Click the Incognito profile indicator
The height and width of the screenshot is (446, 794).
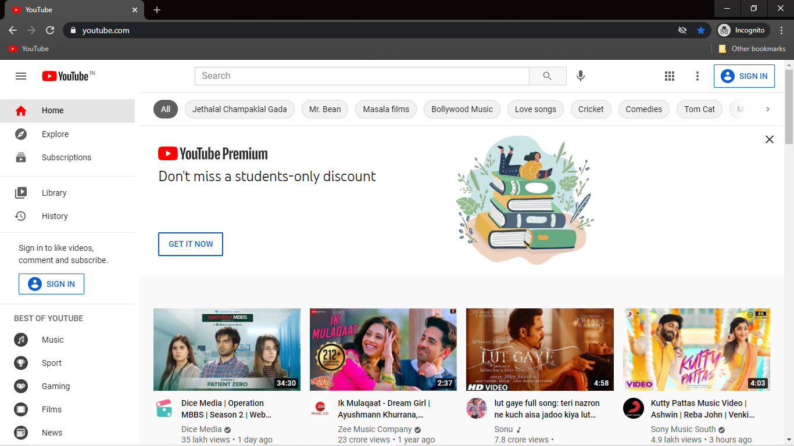click(x=743, y=30)
